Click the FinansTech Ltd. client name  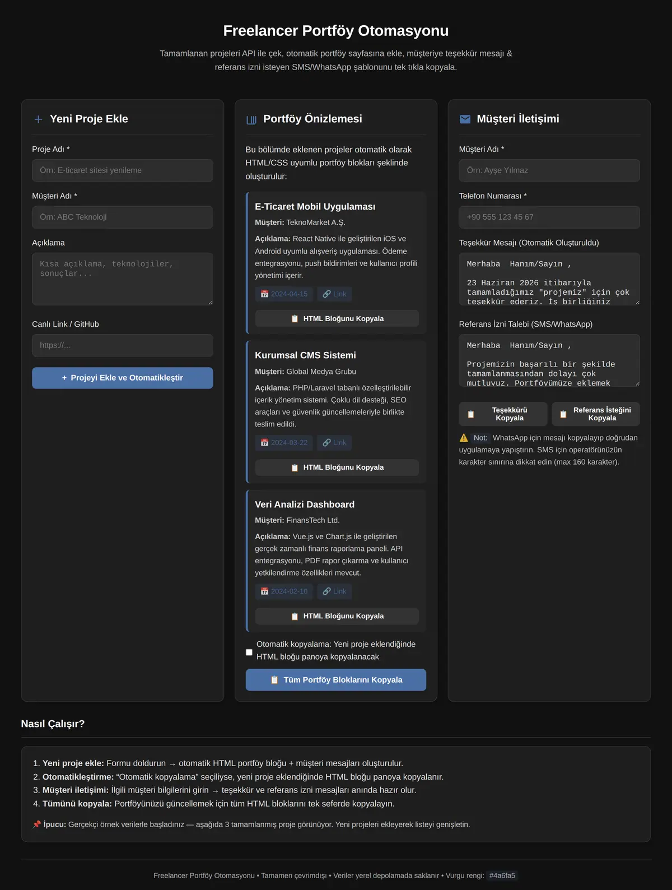pyautogui.click(x=313, y=520)
